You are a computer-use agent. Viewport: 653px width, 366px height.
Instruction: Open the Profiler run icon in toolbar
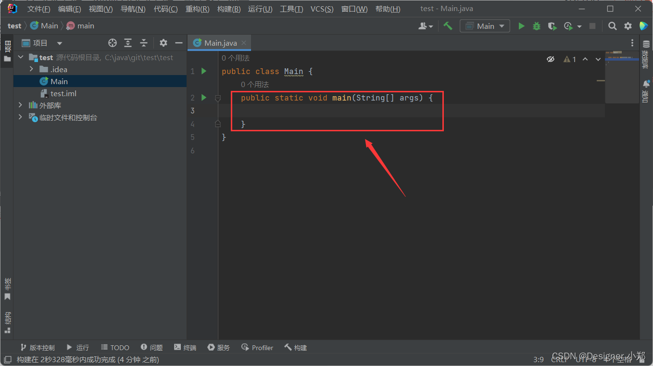[568, 26]
